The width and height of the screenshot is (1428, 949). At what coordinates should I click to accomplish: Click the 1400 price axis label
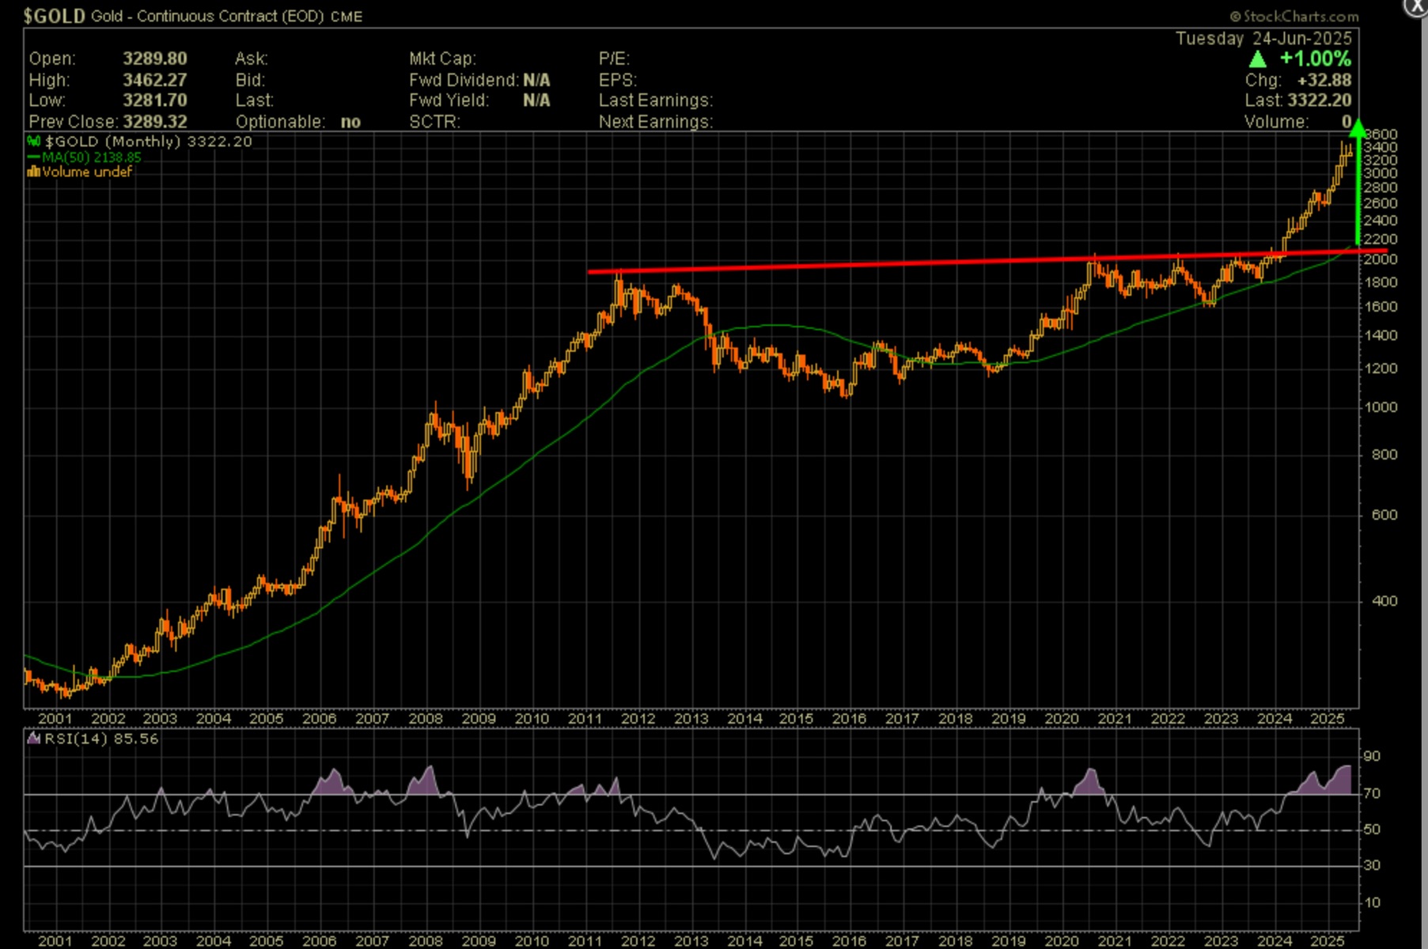[1381, 335]
